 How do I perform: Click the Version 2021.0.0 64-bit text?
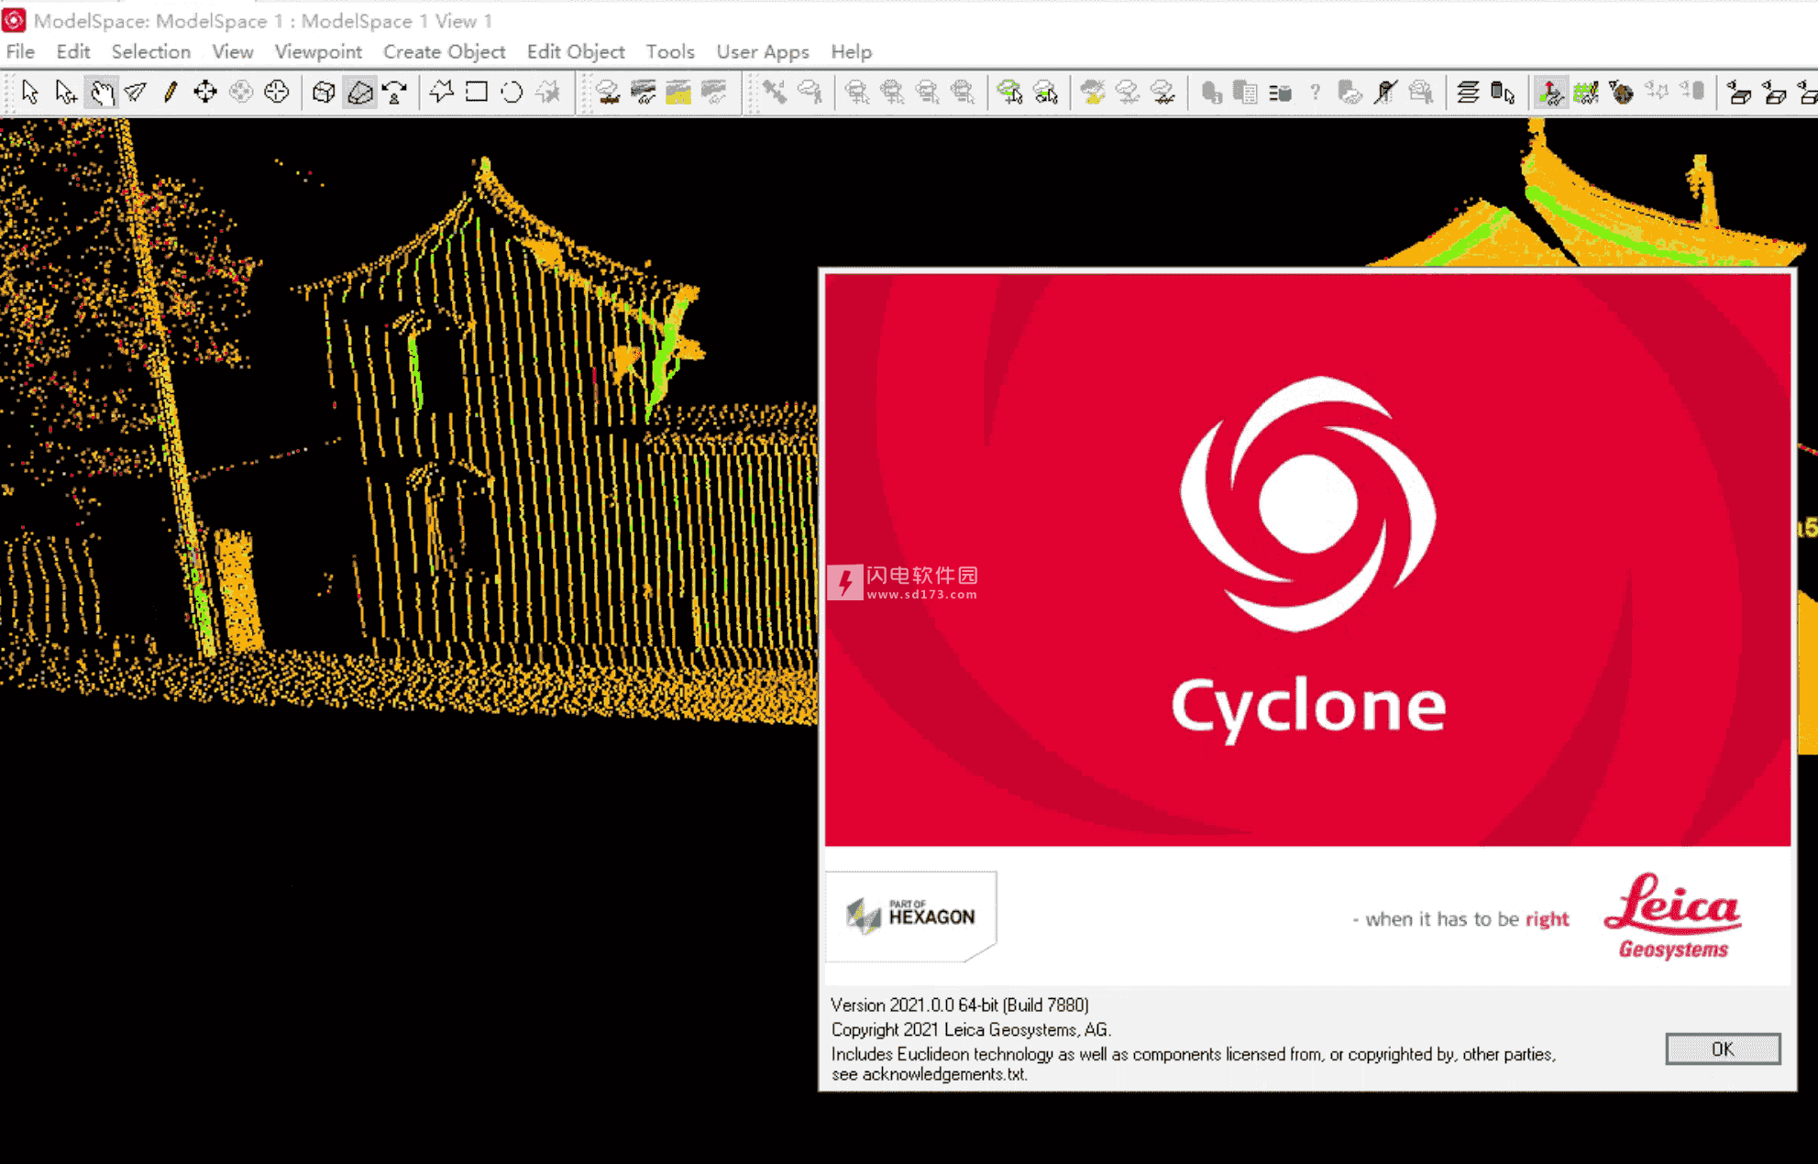(960, 1005)
